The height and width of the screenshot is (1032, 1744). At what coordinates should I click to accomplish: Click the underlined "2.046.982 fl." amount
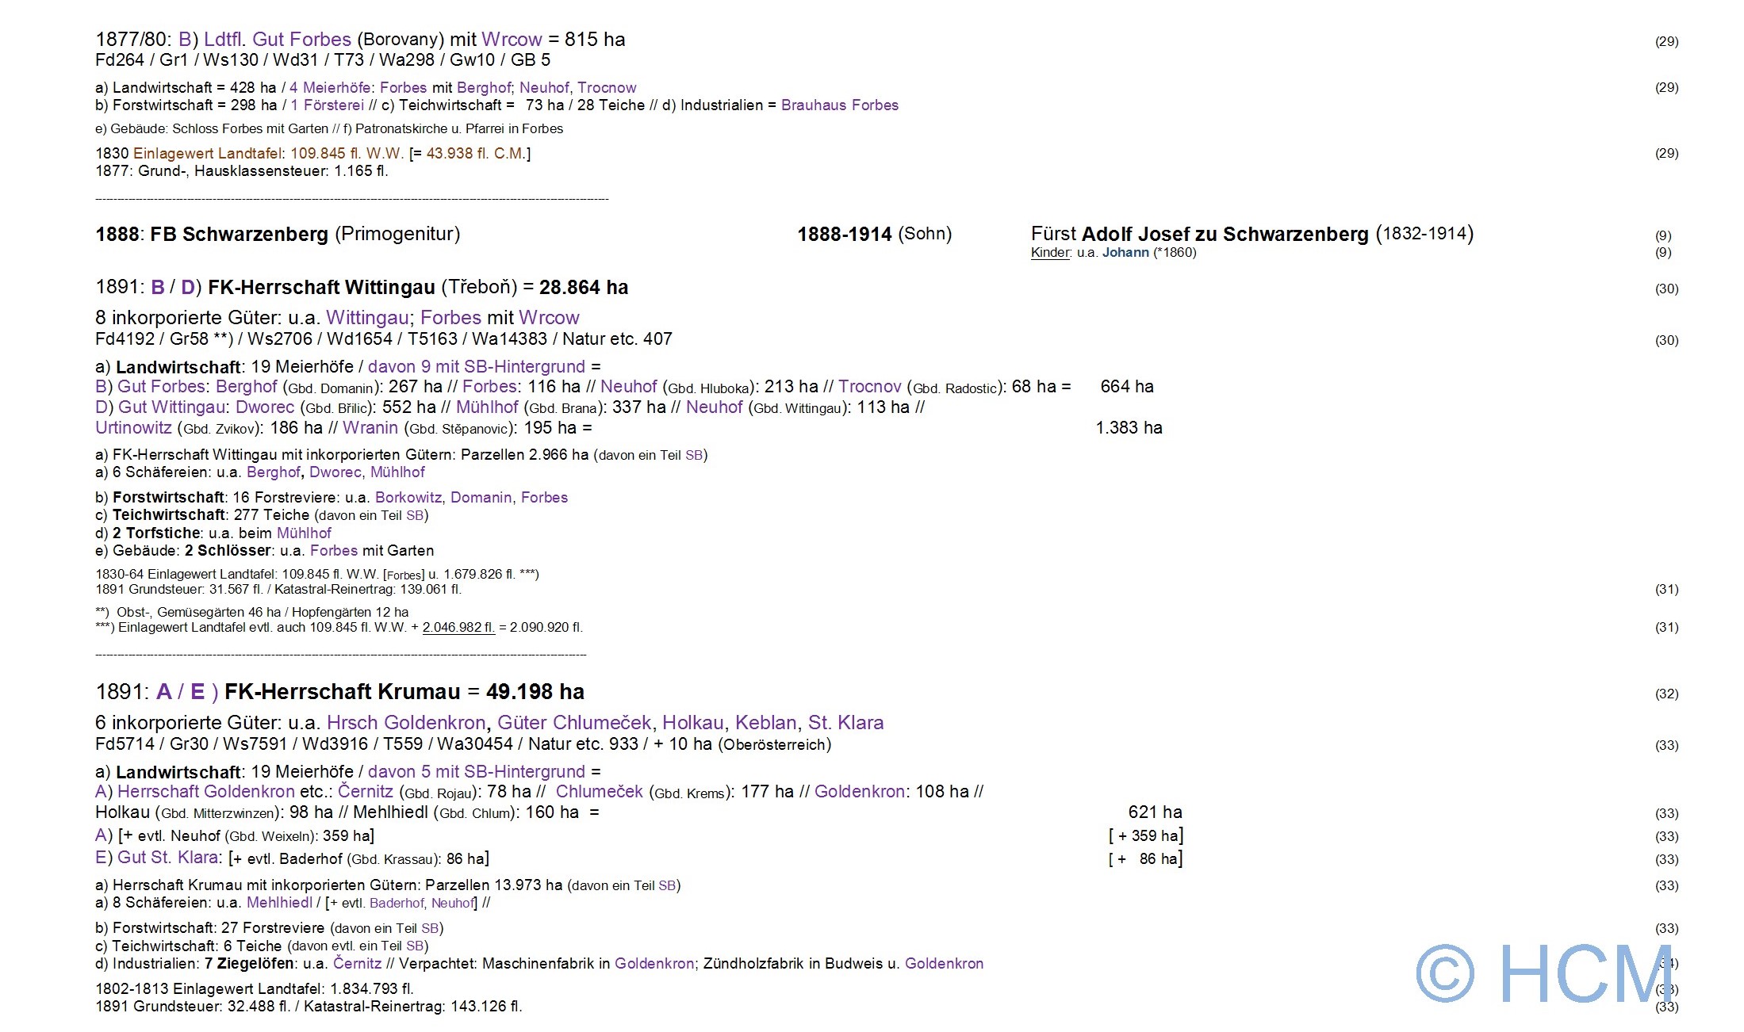[x=458, y=628]
